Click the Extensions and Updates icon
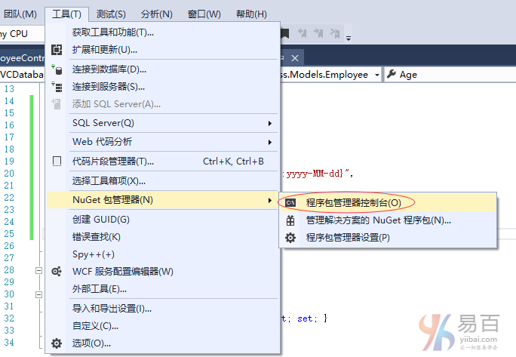The height and width of the screenshot is (357, 516). click(57, 50)
